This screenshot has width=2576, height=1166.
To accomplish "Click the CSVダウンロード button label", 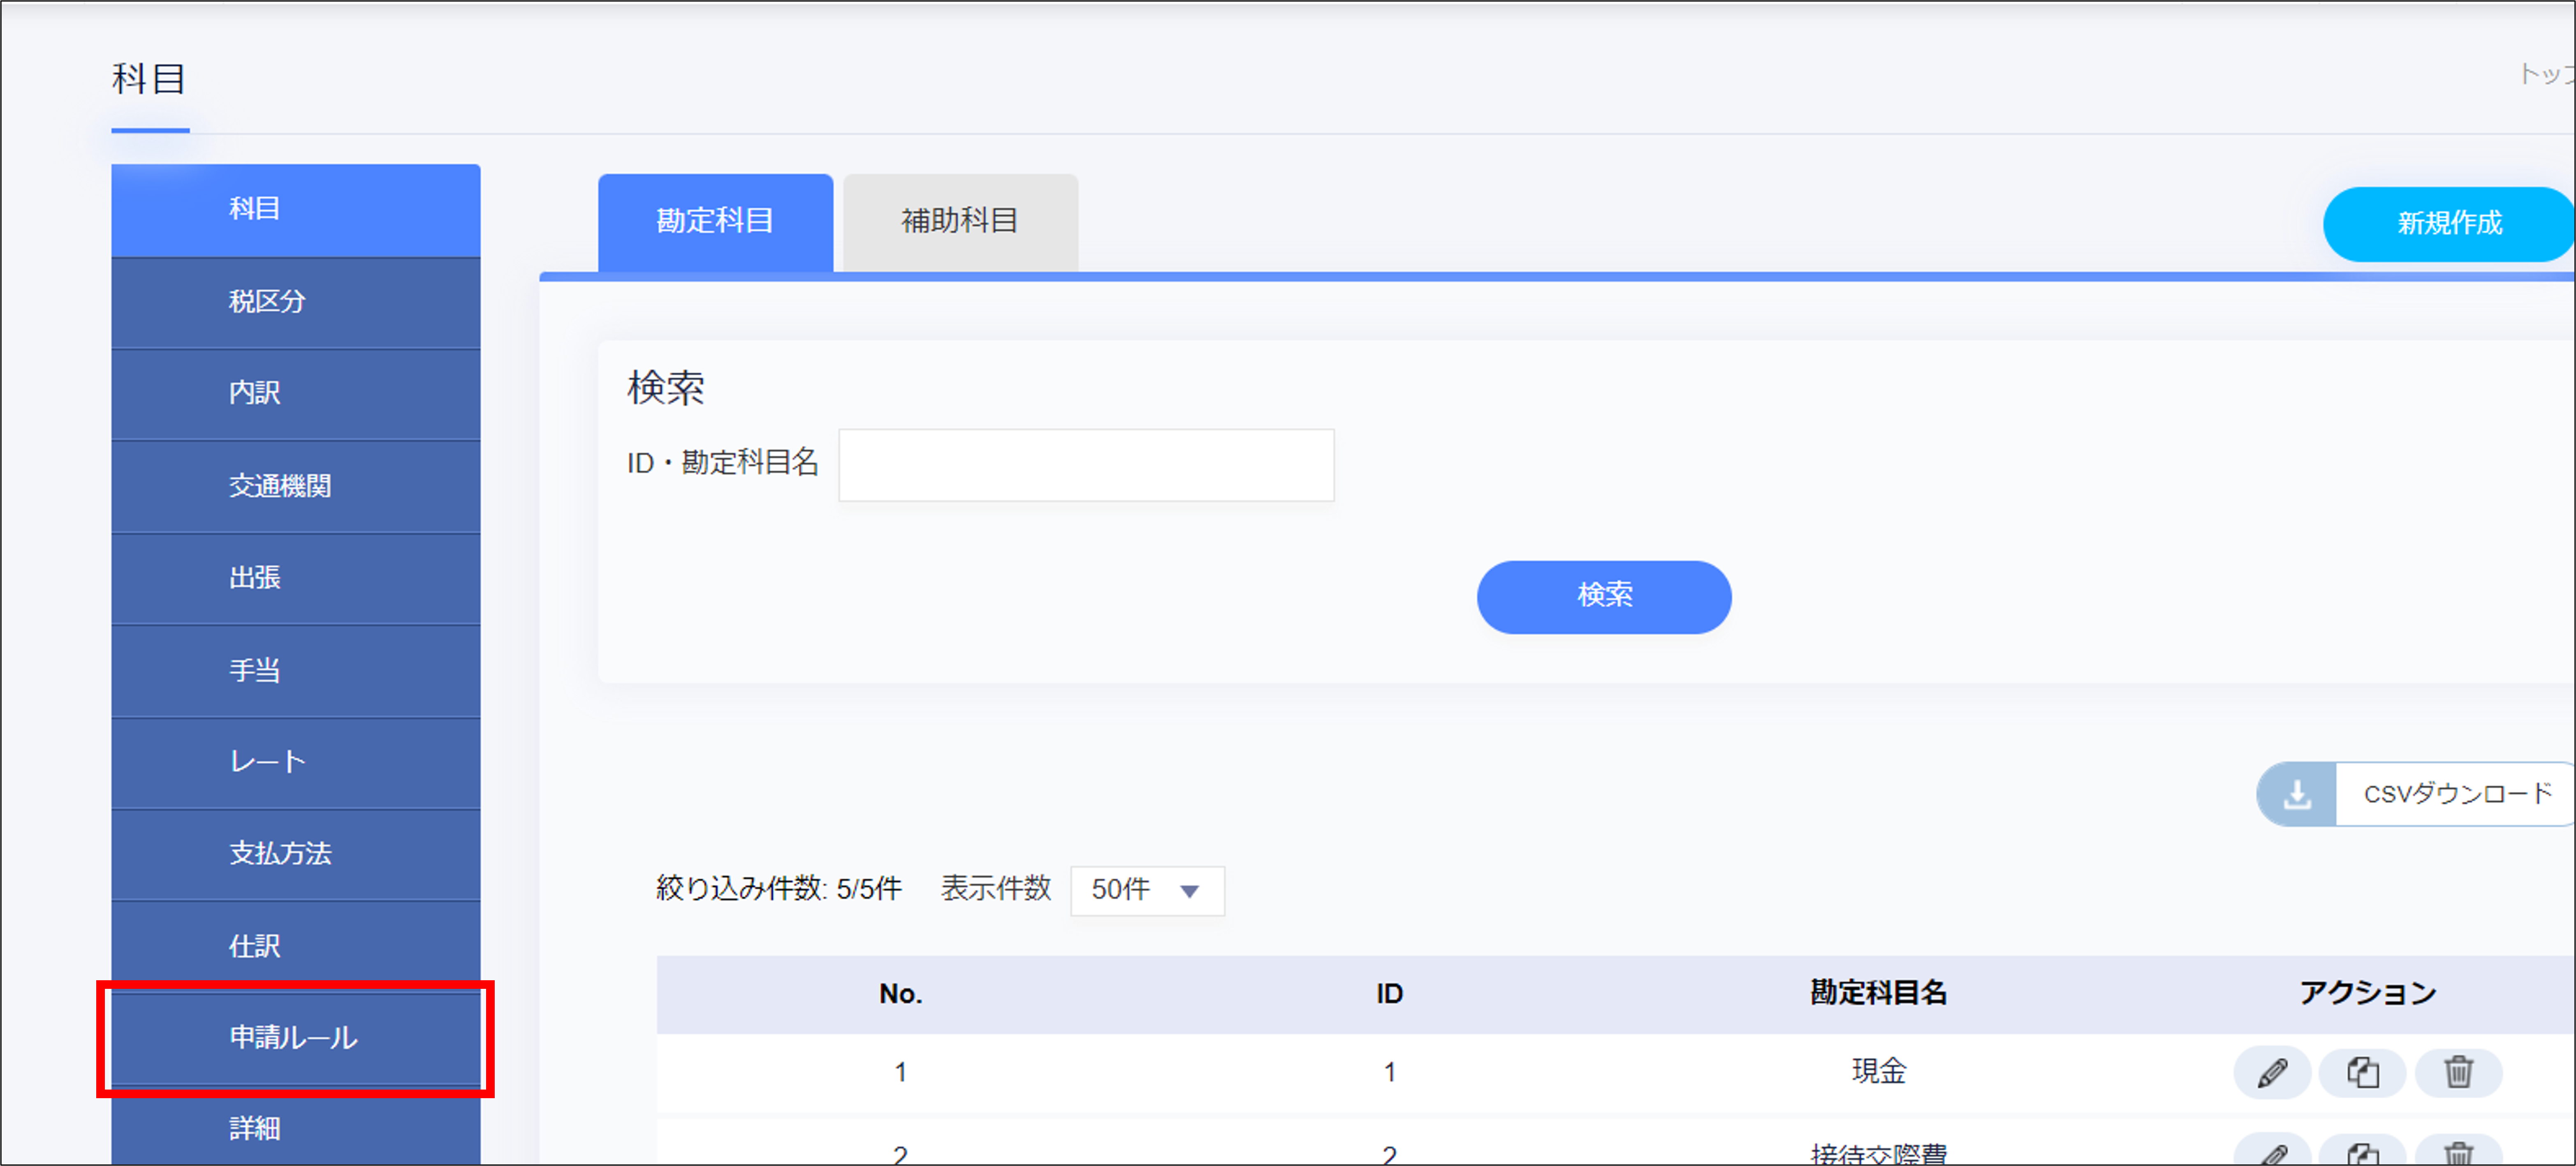I will coord(2457,794).
